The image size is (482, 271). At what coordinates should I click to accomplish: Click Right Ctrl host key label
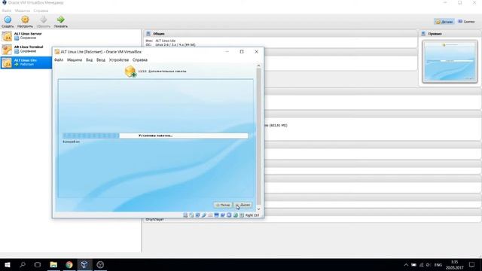coord(252,215)
